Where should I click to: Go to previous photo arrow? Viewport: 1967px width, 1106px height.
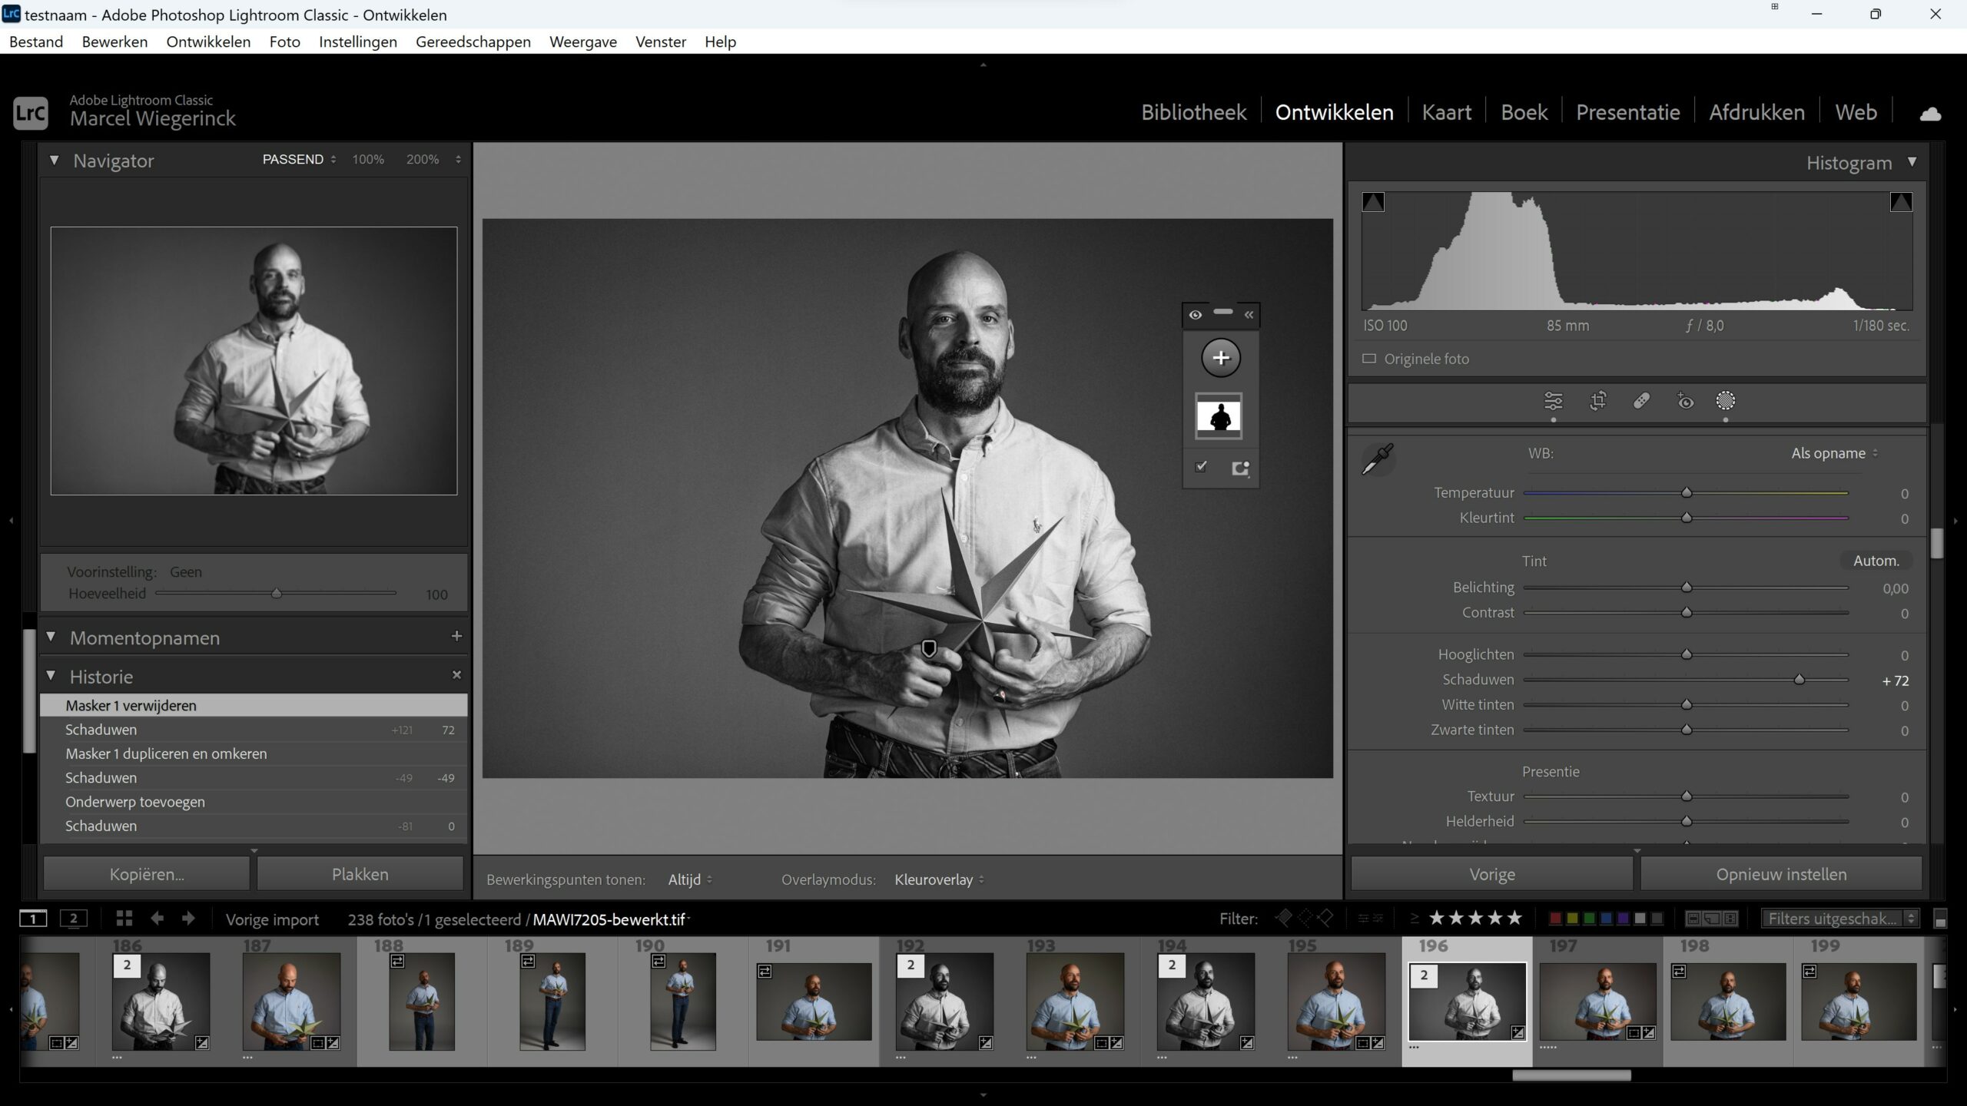(x=157, y=919)
